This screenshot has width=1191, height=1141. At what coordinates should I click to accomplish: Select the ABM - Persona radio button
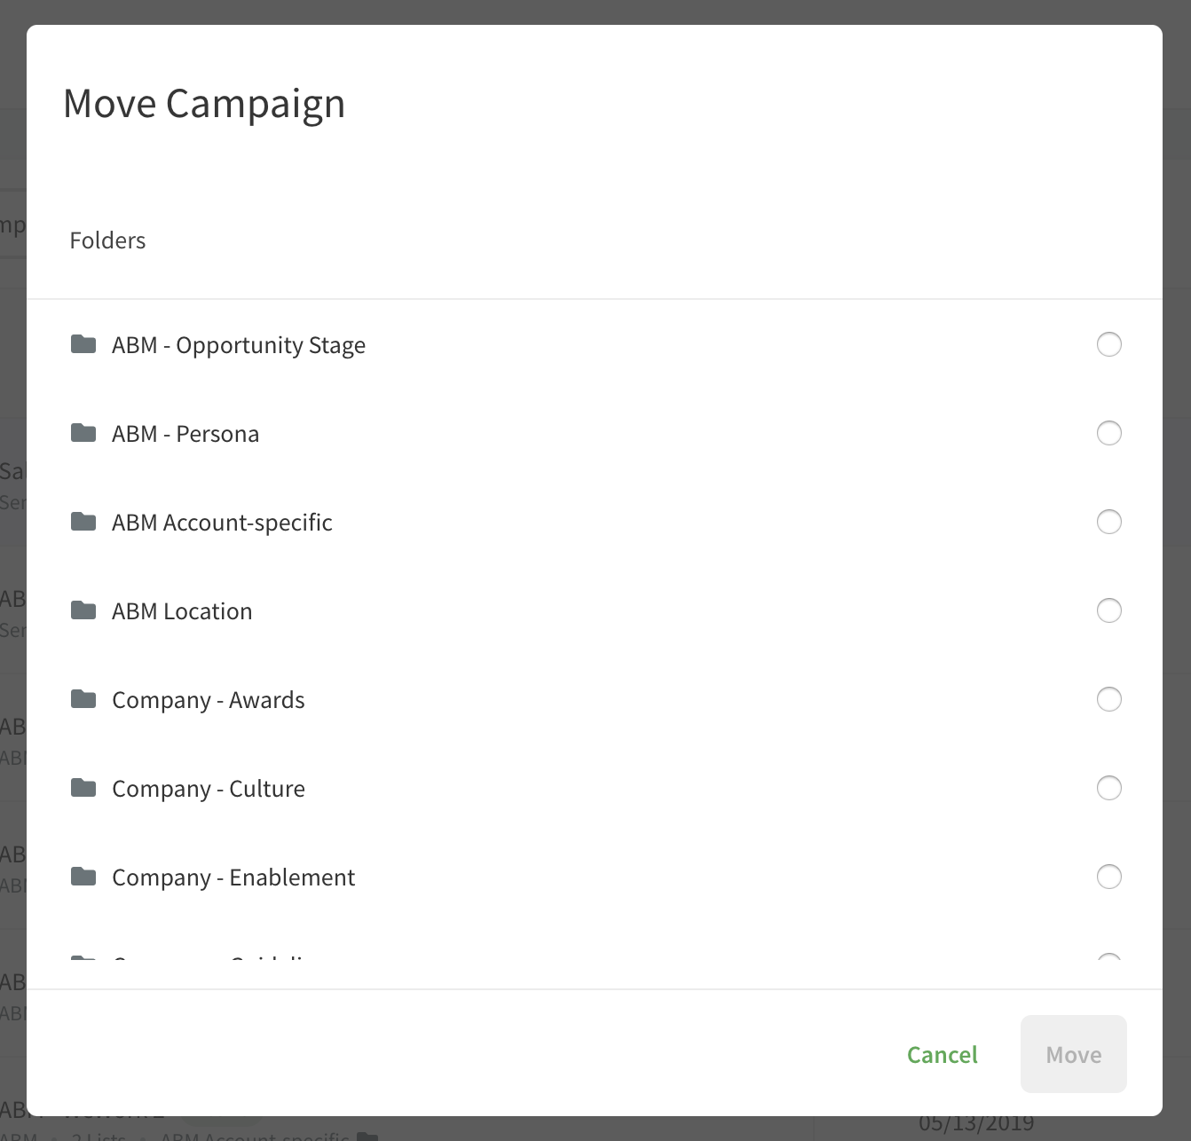click(x=1109, y=433)
